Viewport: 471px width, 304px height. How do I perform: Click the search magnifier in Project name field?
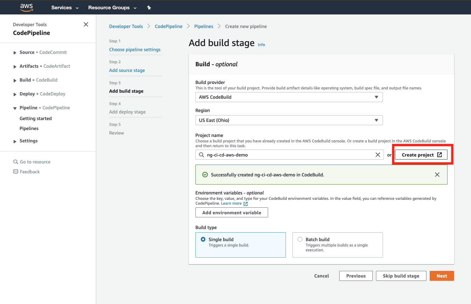(201, 155)
